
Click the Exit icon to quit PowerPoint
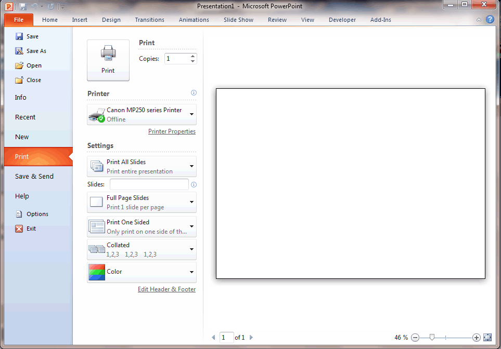(x=19, y=228)
